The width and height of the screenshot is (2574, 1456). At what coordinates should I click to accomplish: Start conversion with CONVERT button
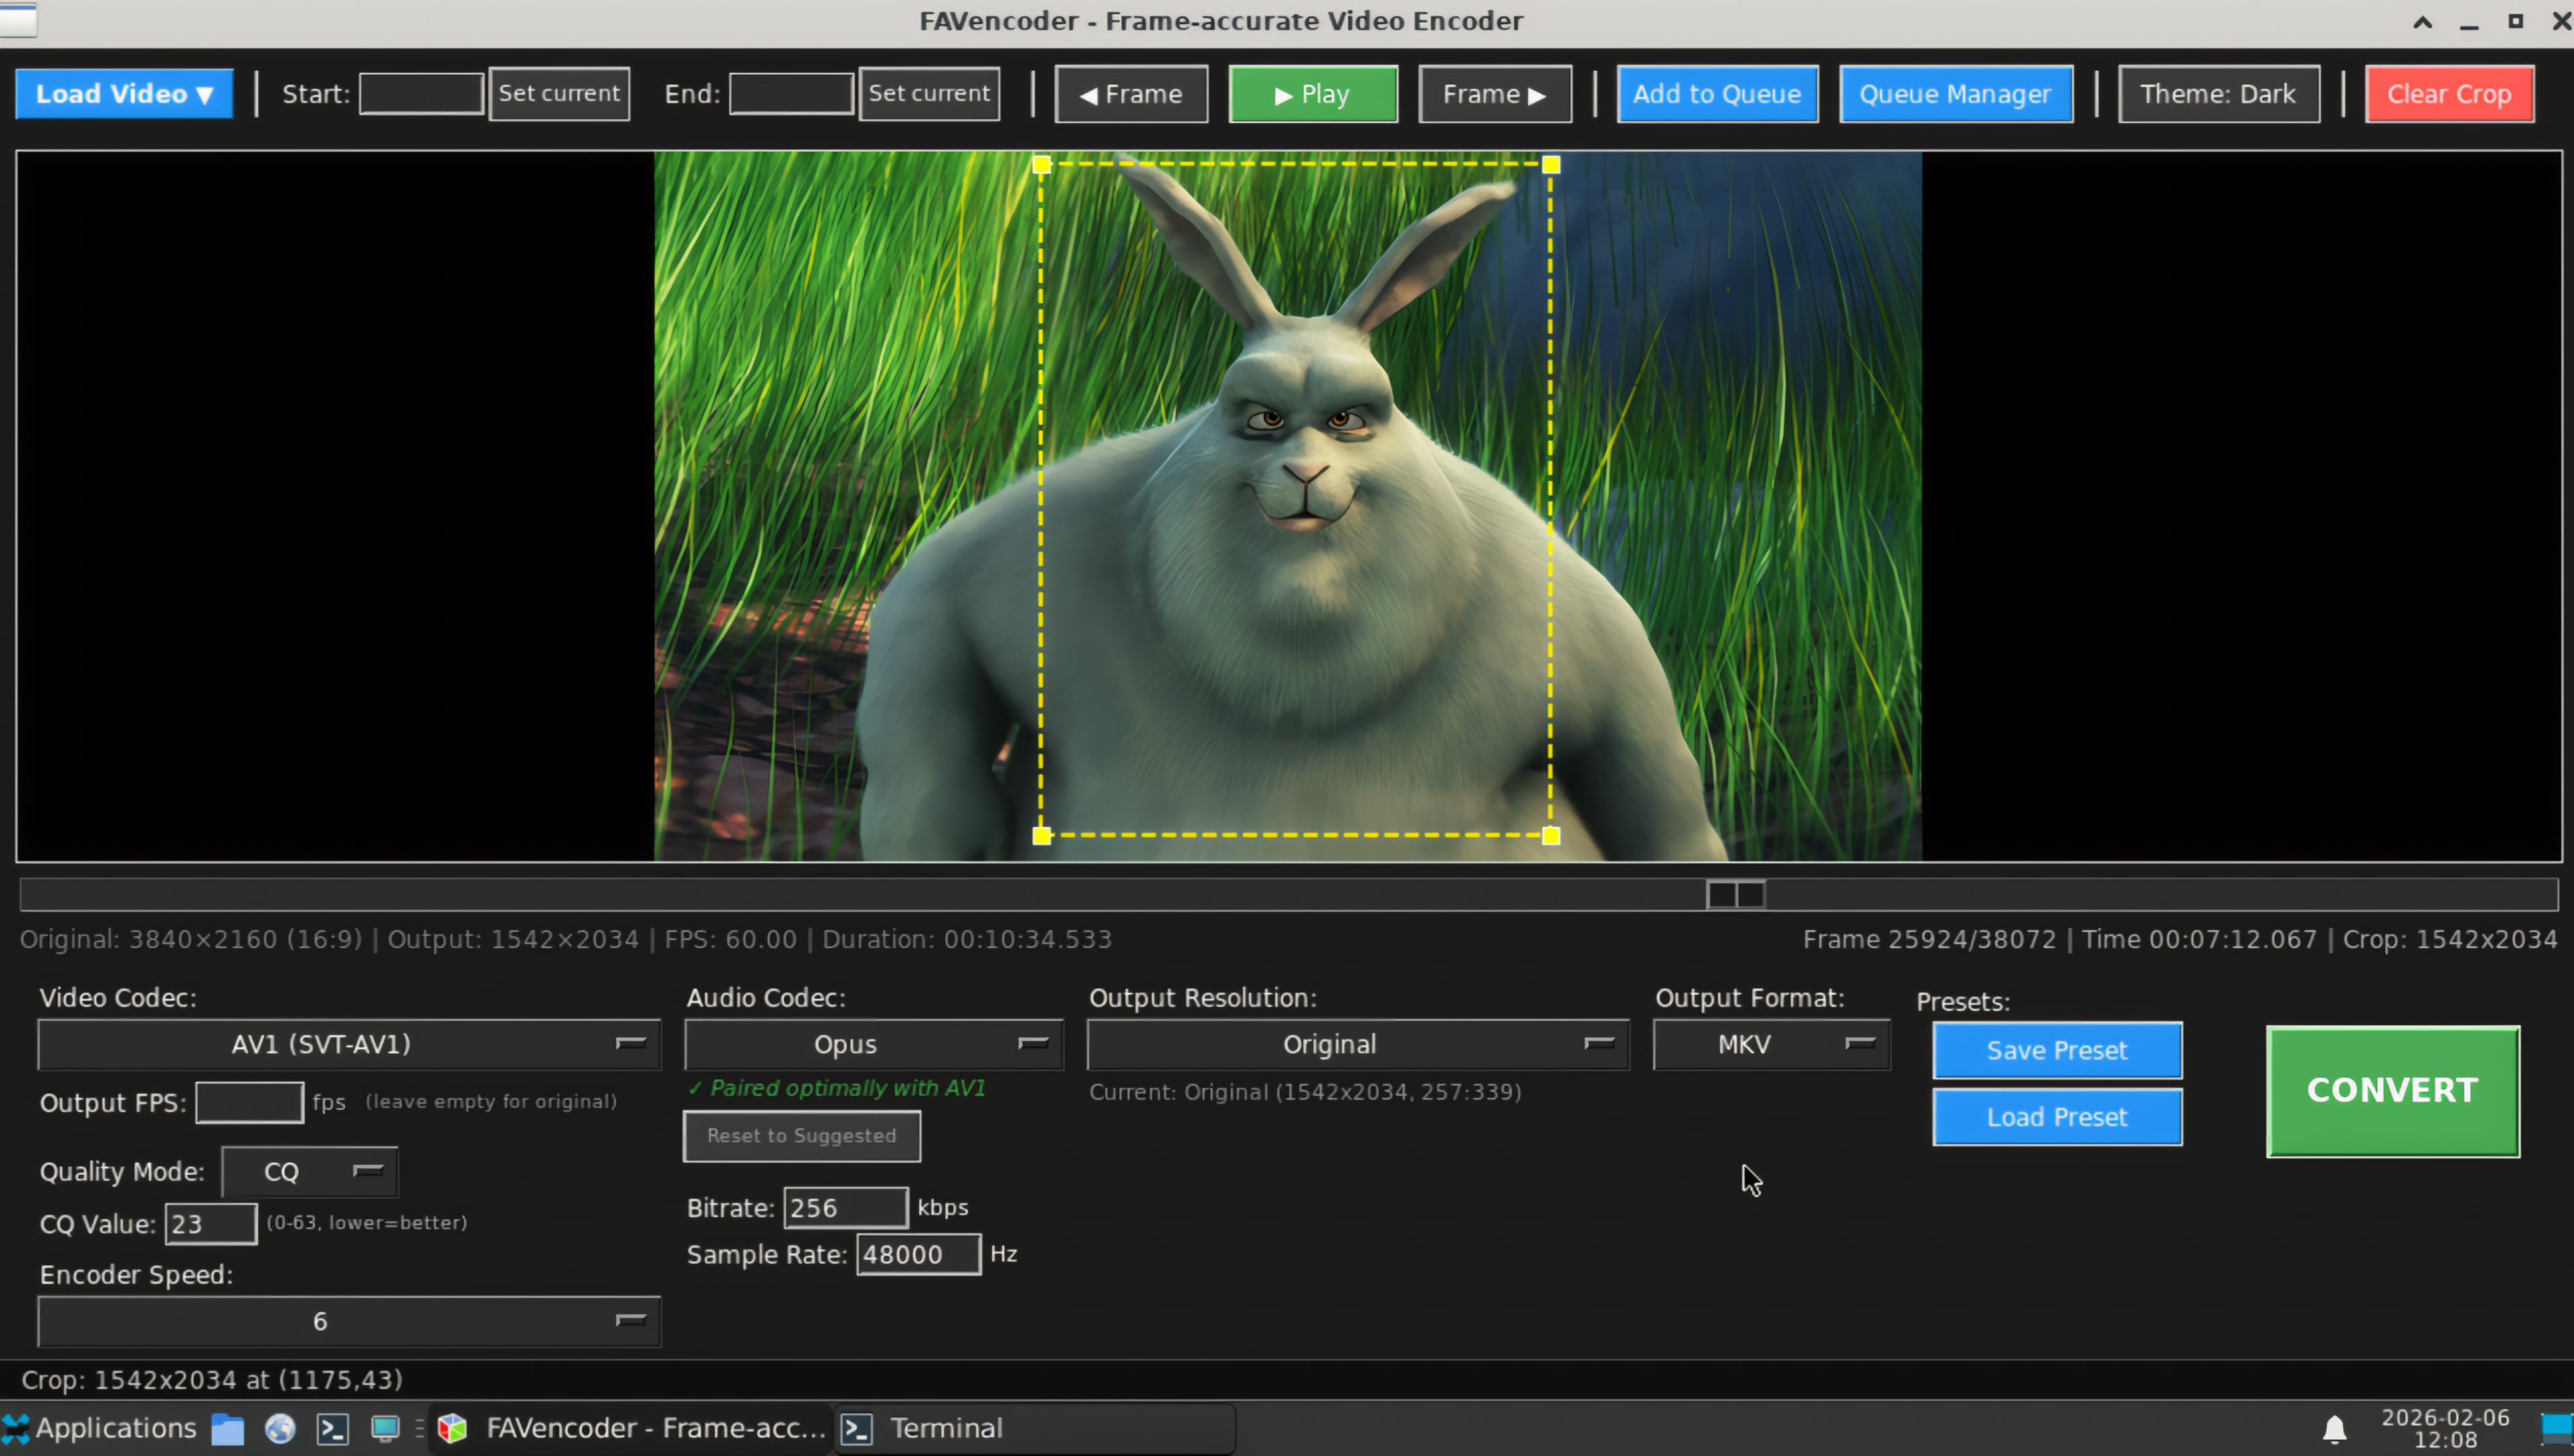(x=2392, y=1091)
